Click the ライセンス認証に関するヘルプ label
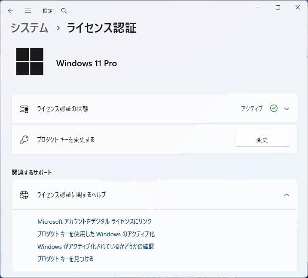The height and width of the screenshot is (278, 308). (x=71, y=195)
